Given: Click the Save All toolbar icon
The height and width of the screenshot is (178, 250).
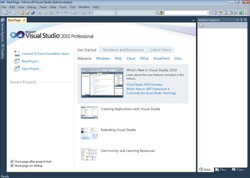Looking at the screenshot, I should 33,13.
